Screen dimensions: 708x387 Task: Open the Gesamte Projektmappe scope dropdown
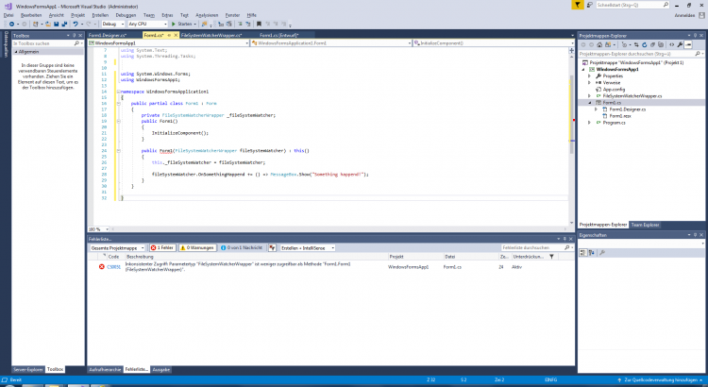click(117, 248)
